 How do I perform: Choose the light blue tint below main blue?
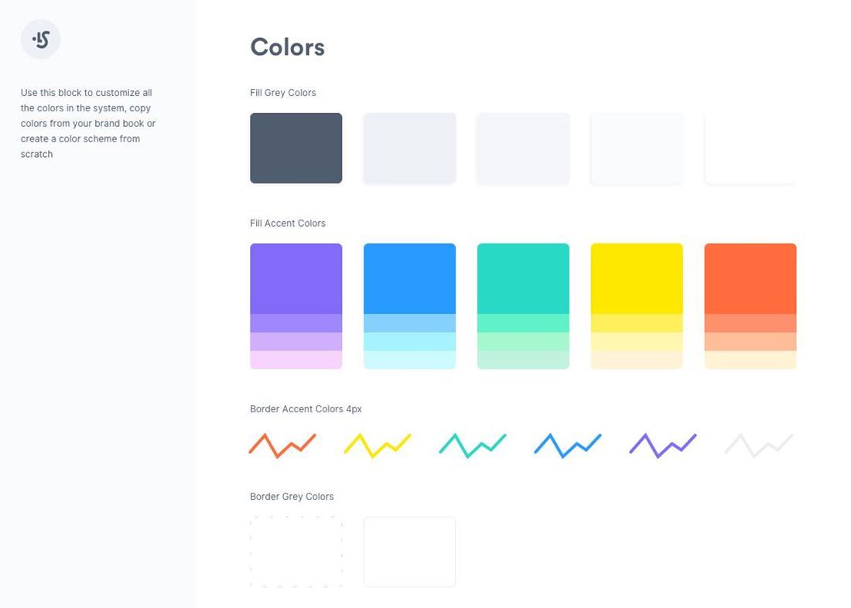click(410, 323)
